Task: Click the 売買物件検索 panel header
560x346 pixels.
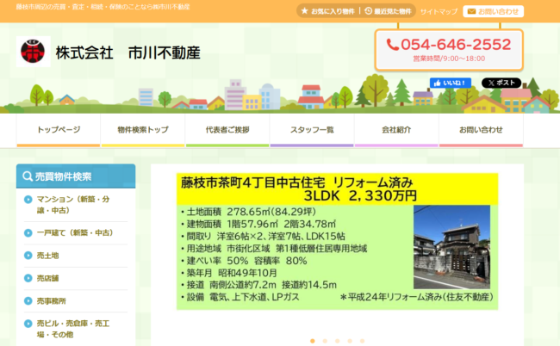Action: click(76, 176)
